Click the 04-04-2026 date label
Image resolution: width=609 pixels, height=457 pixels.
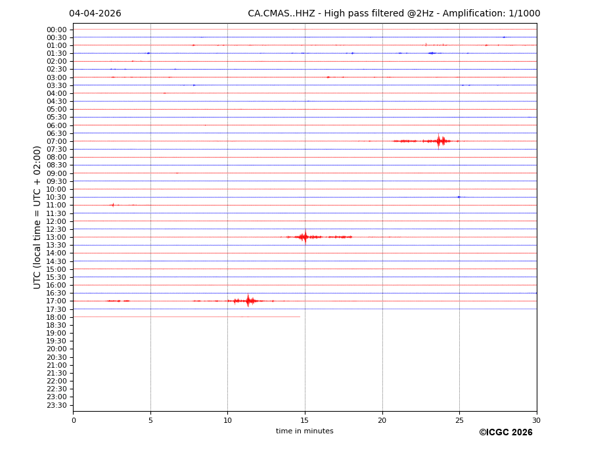coord(95,14)
